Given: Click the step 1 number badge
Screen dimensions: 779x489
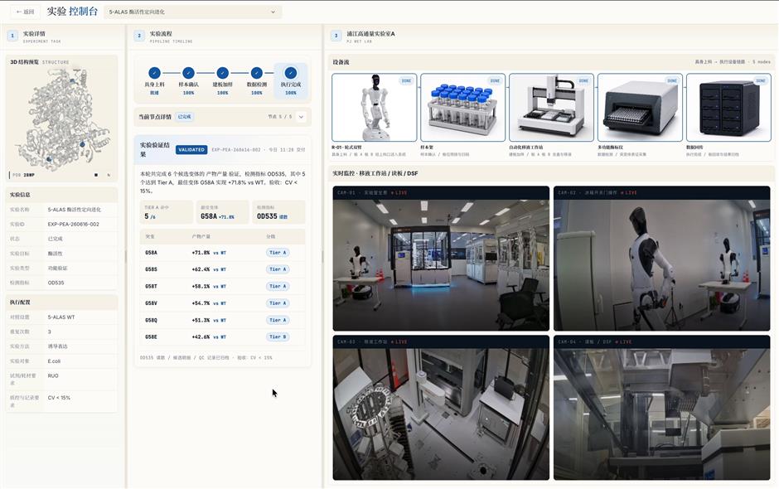Looking at the screenshot, I should 12,36.
